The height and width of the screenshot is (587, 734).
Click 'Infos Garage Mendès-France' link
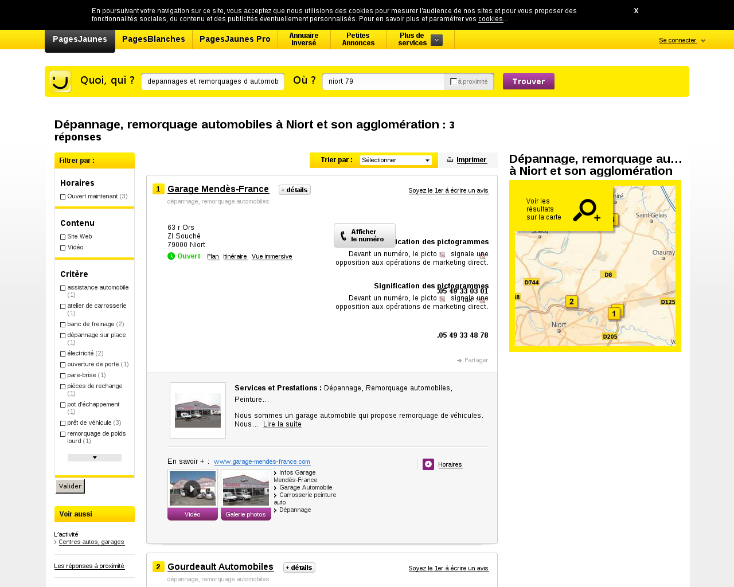295,476
